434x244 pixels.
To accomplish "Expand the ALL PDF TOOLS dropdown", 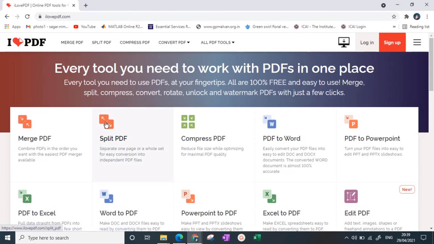I will (218, 42).
